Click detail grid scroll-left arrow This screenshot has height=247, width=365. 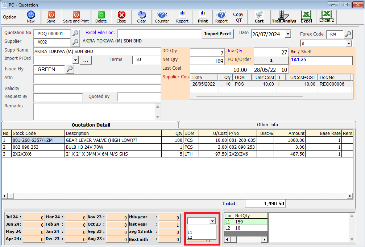click(4, 196)
